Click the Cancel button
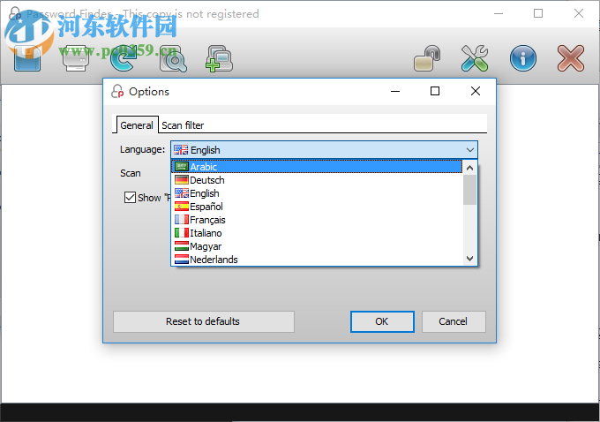The height and width of the screenshot is (422, 600). point(454,321)
